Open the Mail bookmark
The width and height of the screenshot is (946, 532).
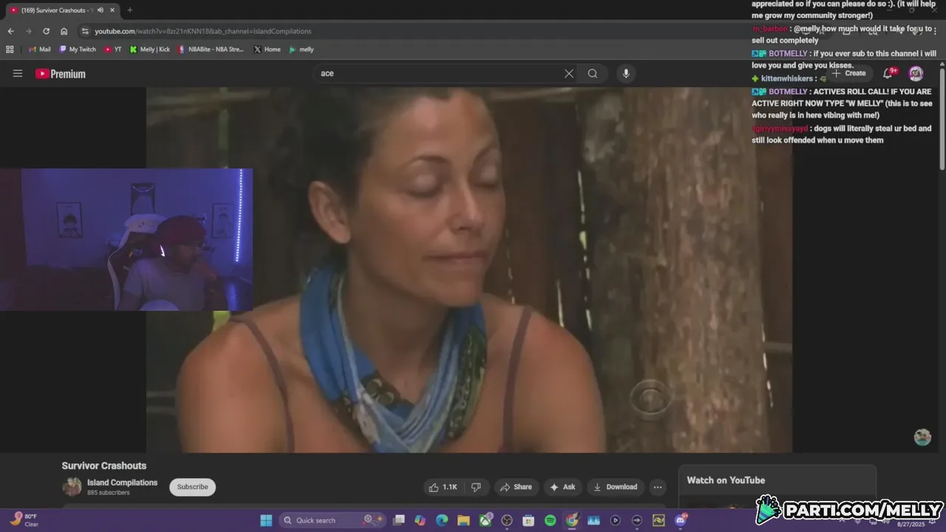40,50
